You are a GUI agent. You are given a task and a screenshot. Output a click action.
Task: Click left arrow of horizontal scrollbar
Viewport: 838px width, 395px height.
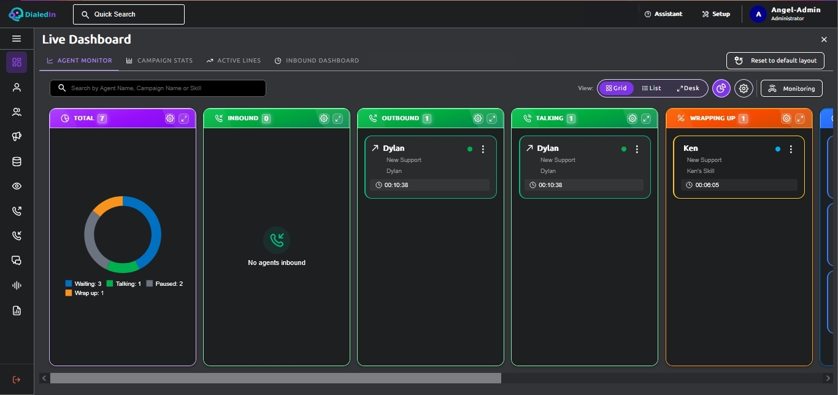[44, 378]
